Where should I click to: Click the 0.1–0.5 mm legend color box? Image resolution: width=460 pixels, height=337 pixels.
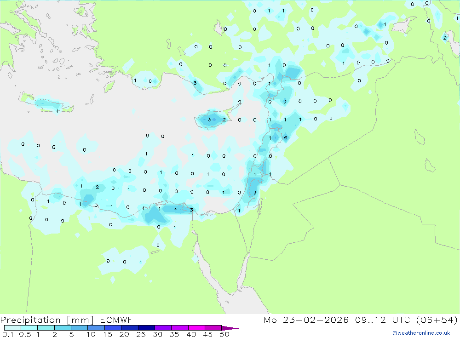12,328
